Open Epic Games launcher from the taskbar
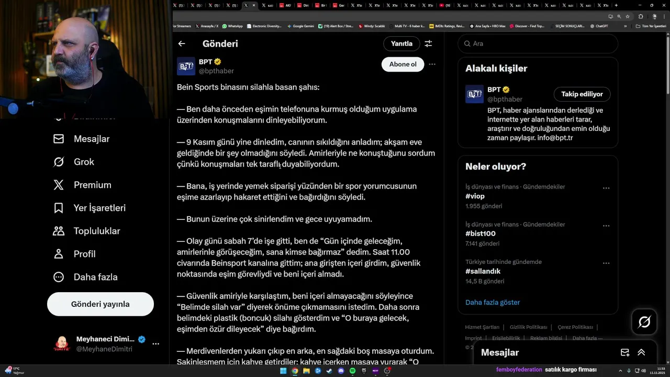 (364, 371)
